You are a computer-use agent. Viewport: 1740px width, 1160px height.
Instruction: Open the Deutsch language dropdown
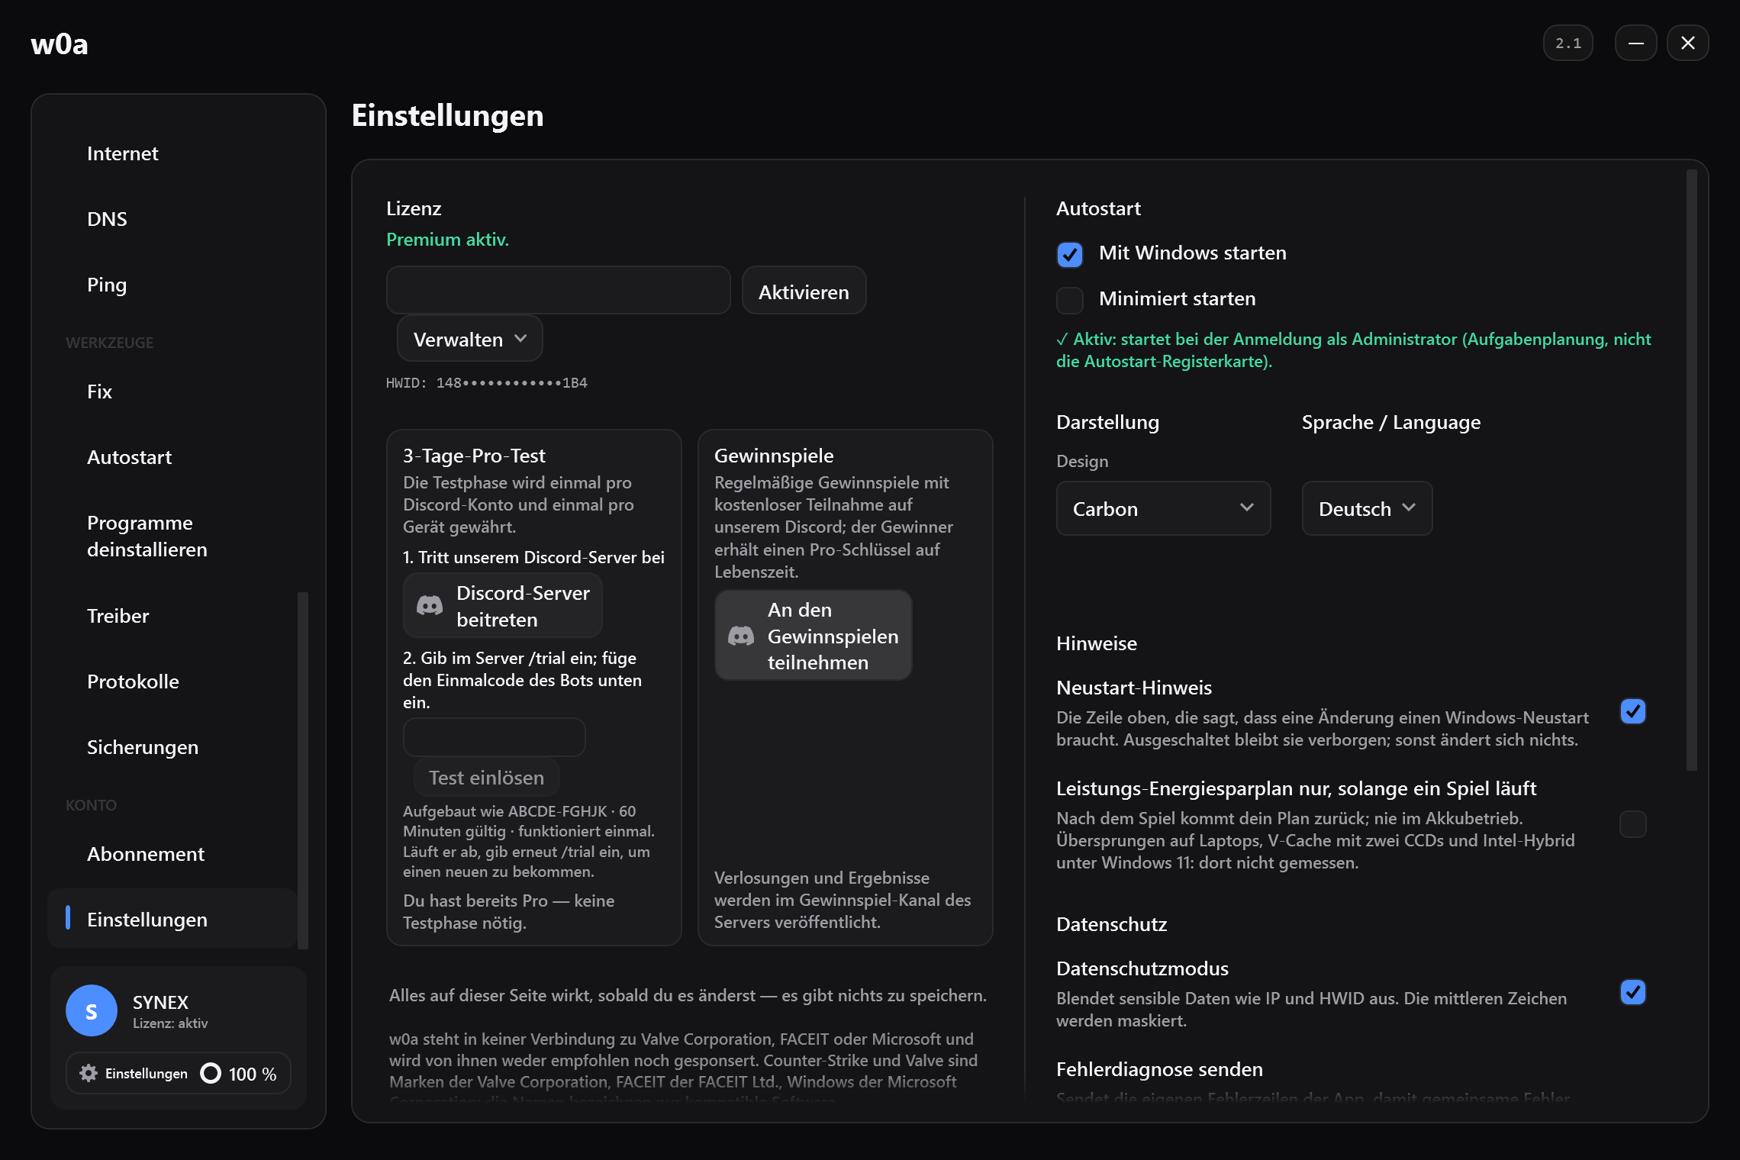1368,508
